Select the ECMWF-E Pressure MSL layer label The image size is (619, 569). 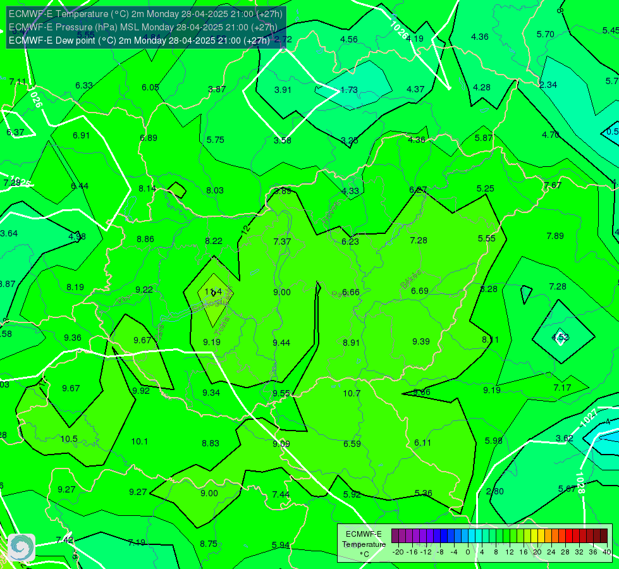tap(143, 27)
